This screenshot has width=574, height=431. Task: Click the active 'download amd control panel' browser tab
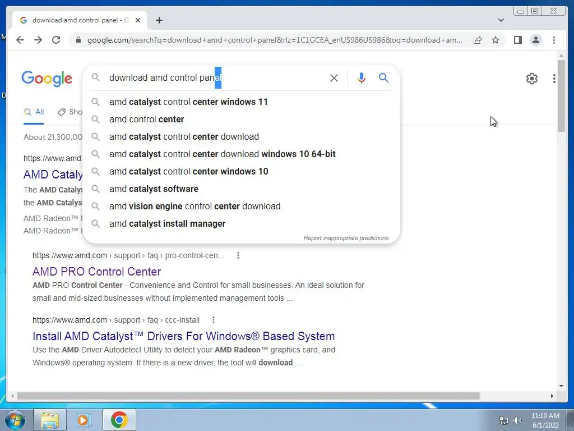coord(80,20)
